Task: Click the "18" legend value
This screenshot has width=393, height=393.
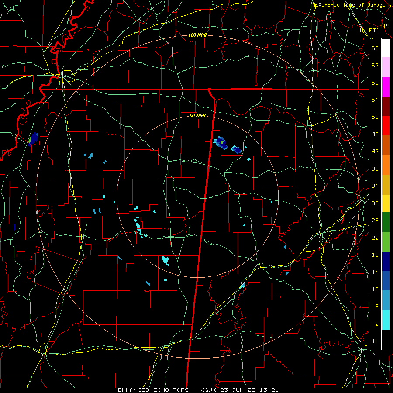Action: pos(375,255)
